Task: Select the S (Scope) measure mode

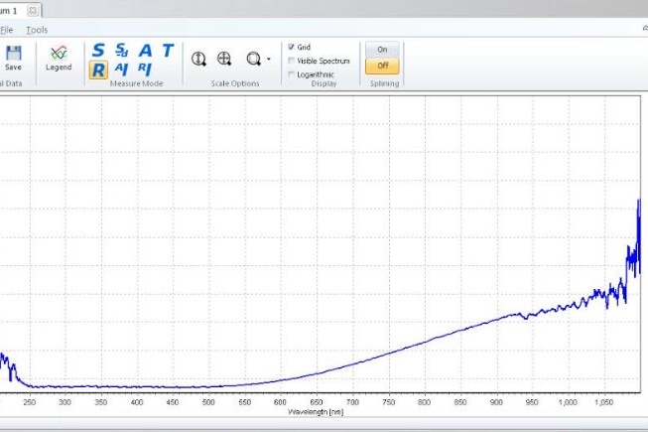Action: click(98, 50)
